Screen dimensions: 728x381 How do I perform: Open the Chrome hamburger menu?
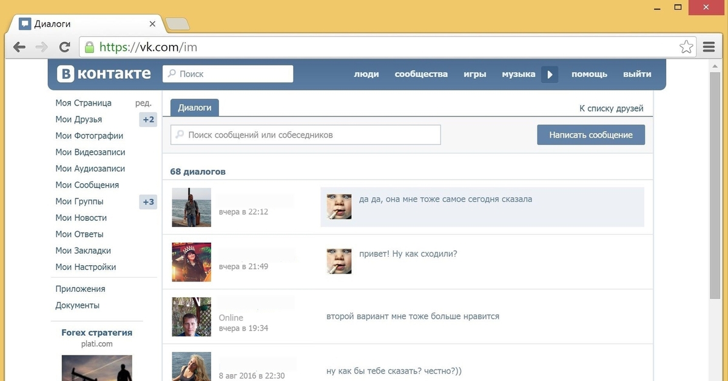[709, 47]
